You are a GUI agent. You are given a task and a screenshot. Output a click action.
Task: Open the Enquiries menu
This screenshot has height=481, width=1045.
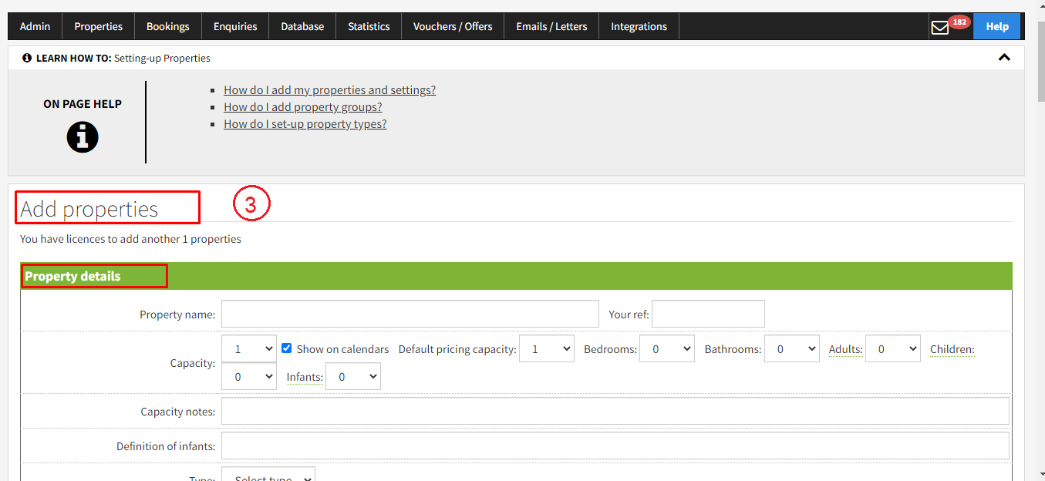click(x=235, y=26)
